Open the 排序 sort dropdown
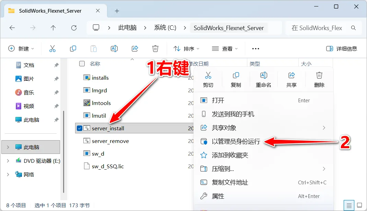The image size is (367, 211). [186, 49]
